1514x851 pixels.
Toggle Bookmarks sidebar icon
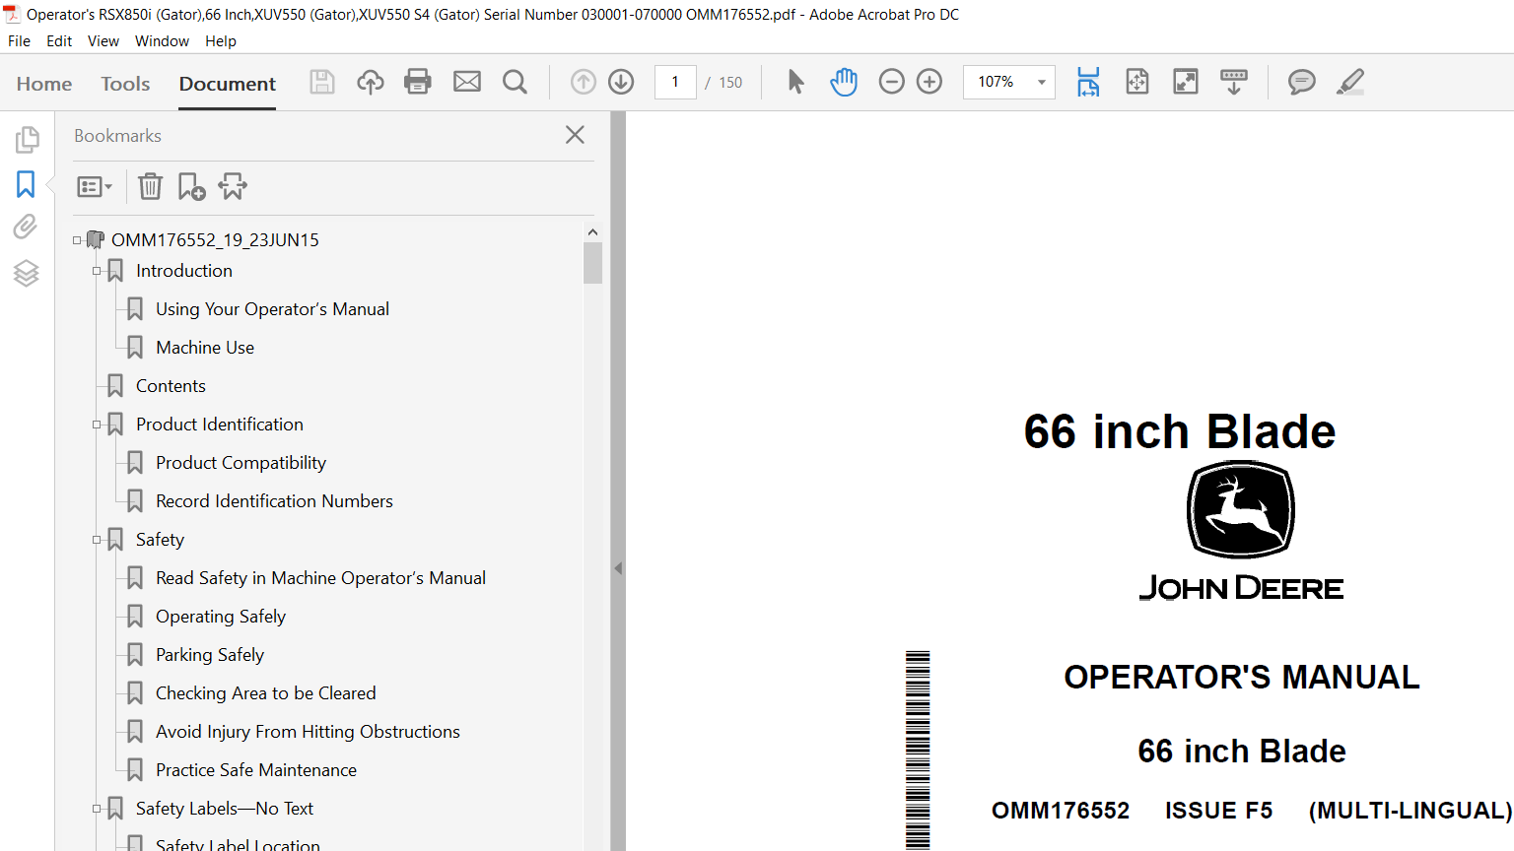point(26,184)
